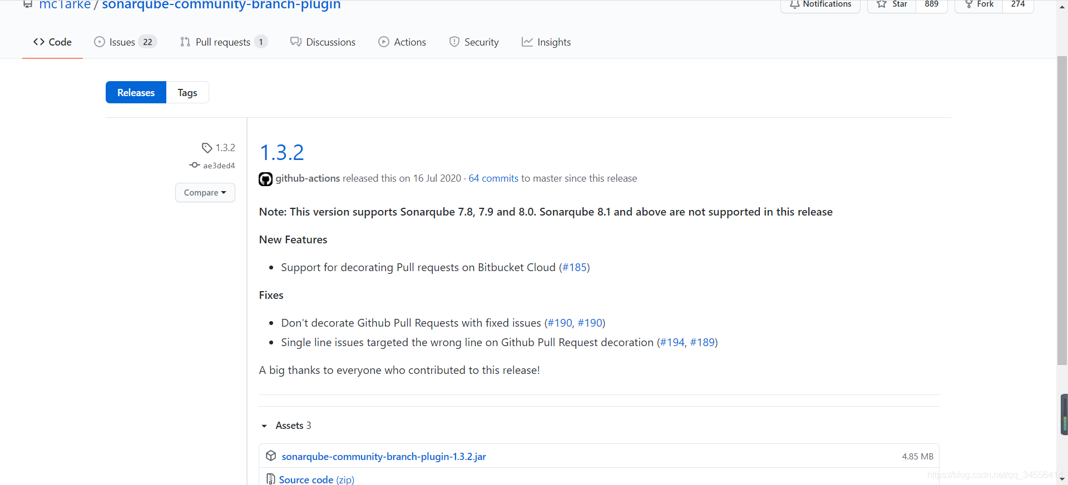Screen dimensions: 1068x485
Task: Open the 1.3.2 release title
Action: click(282, 152)
